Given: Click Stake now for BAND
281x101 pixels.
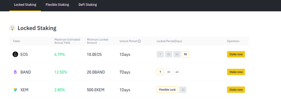Looking at the screenshot, I should tap(236, 72).
